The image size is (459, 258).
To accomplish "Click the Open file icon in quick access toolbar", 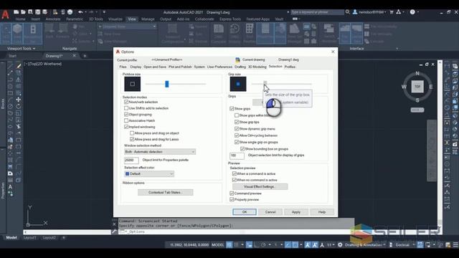I will pos(23,12).
